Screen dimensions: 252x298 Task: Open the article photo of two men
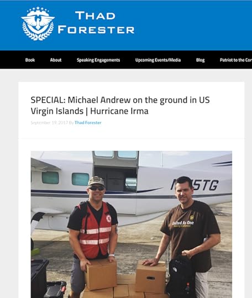tap(132, 224)
